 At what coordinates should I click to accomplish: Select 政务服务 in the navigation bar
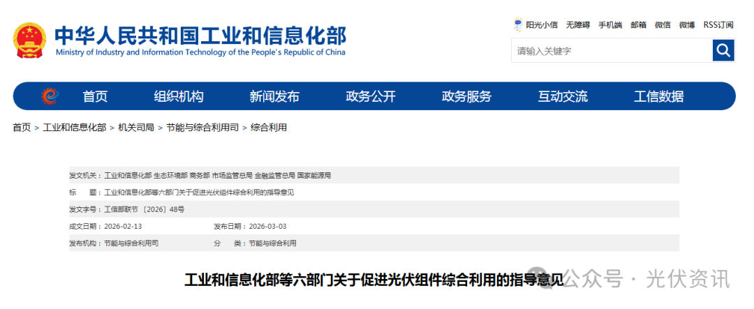pos(466,96)
